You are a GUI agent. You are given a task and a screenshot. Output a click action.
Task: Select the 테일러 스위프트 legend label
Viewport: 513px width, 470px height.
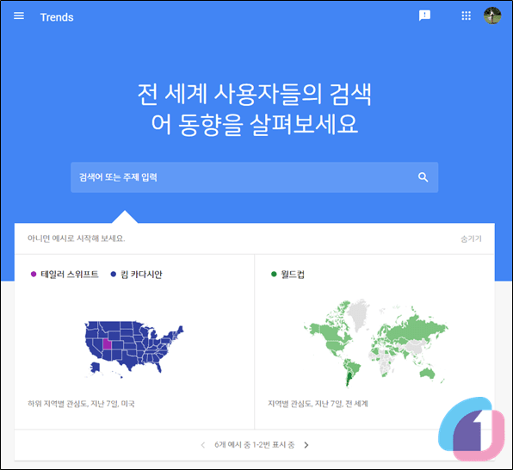70,275
